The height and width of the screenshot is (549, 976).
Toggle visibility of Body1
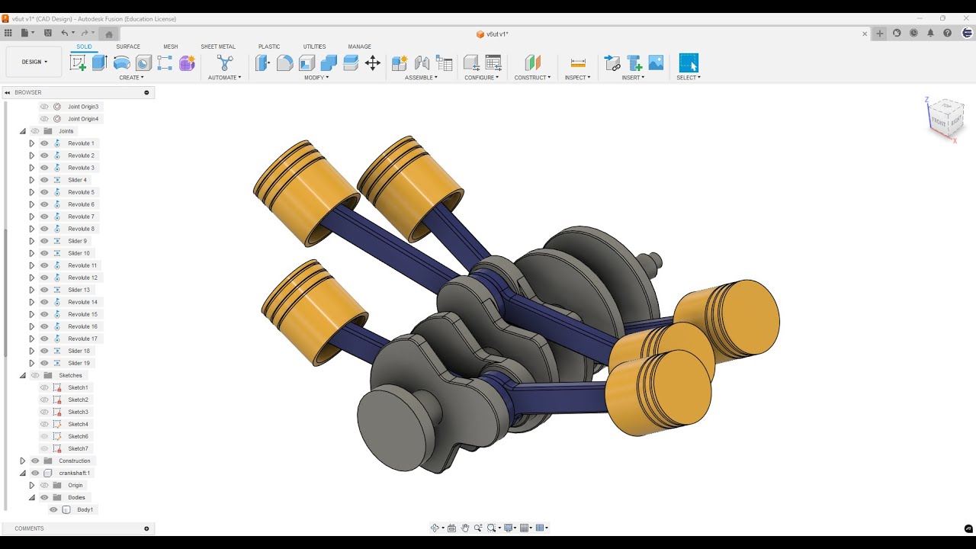[x=53, y=509]
